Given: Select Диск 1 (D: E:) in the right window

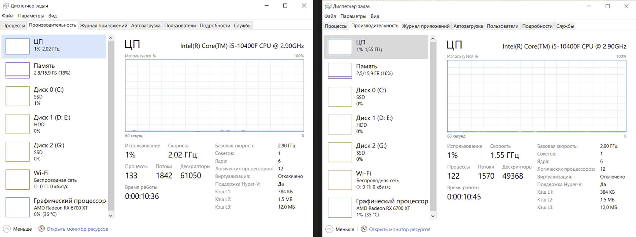Looking at the screenshot, I should click(x=374, y=124).
